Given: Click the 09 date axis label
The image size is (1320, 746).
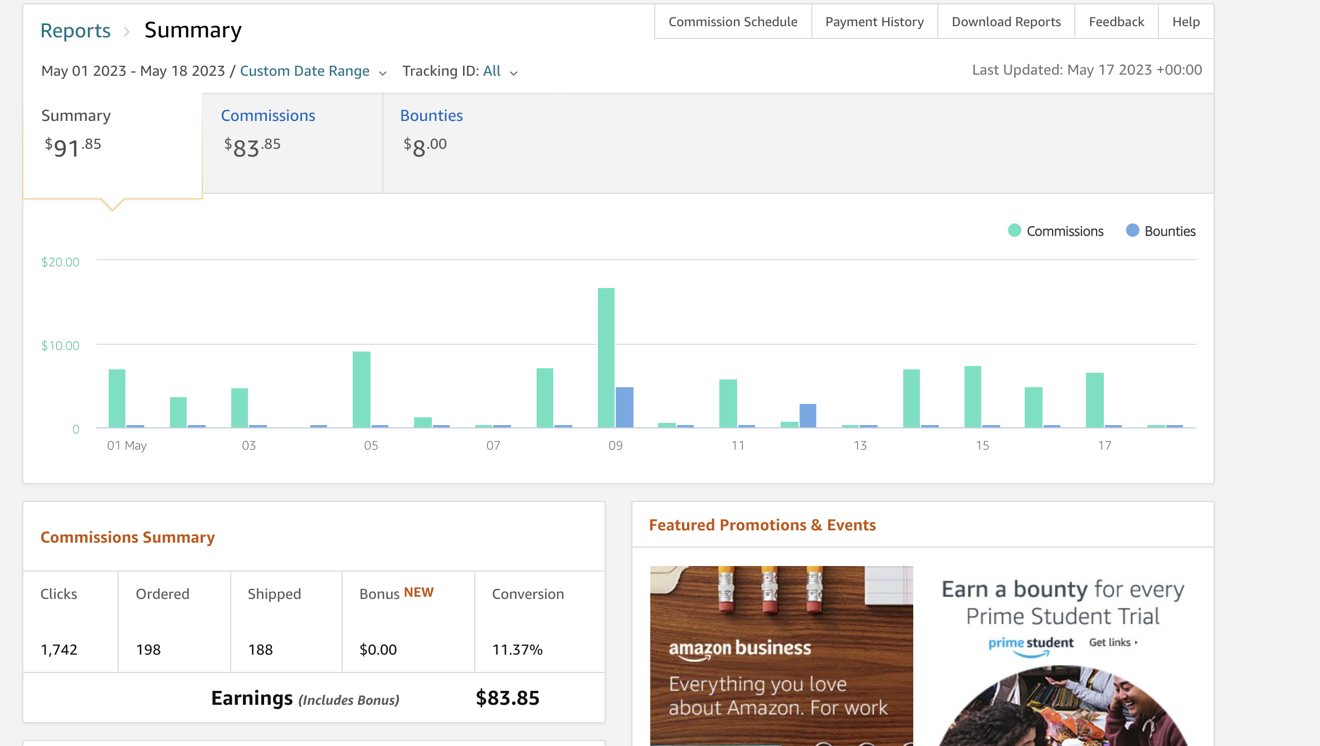Looking at the screenshot, I should (x=615, y=445).
